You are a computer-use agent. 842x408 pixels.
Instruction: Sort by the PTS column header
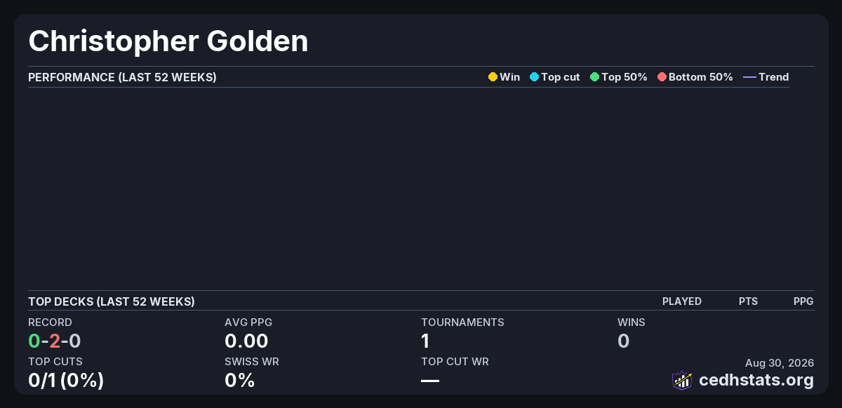(748, 301)
